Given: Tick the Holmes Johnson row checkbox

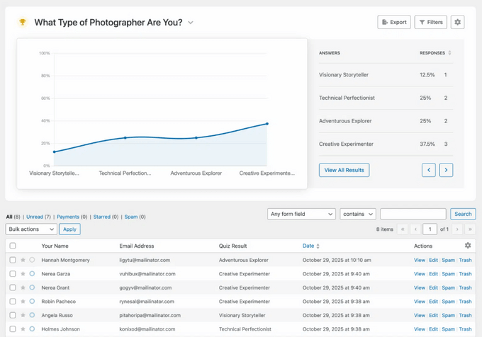Looking at the screenshot, I should 13,329.
